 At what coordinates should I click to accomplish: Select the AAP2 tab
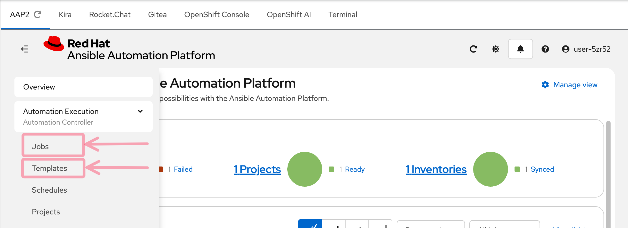(20, 15)
